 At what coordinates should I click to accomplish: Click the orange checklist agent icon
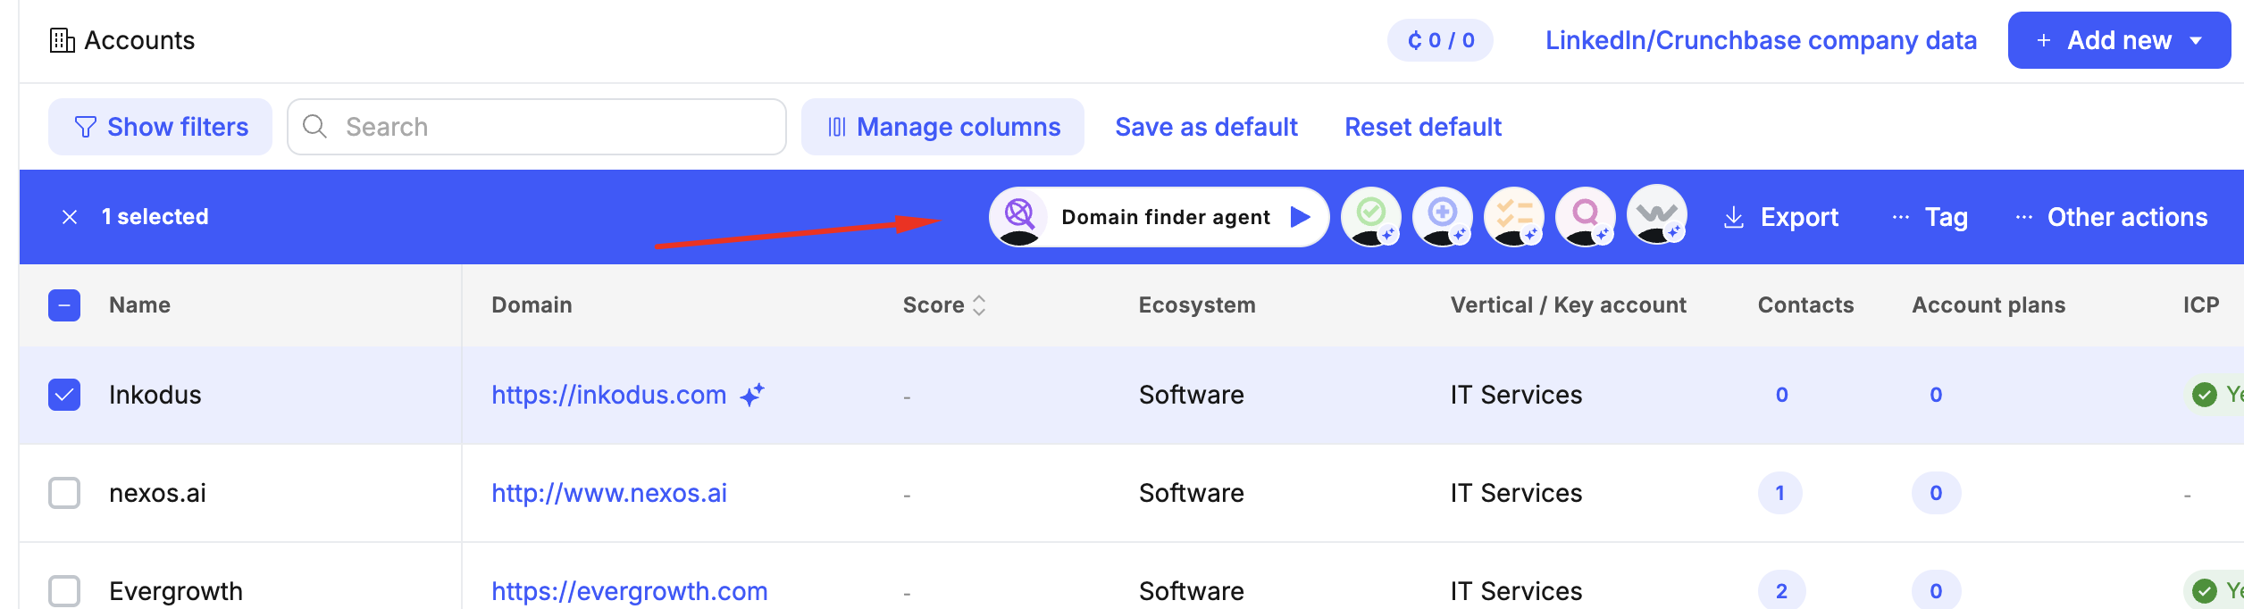pos(1513,216)
